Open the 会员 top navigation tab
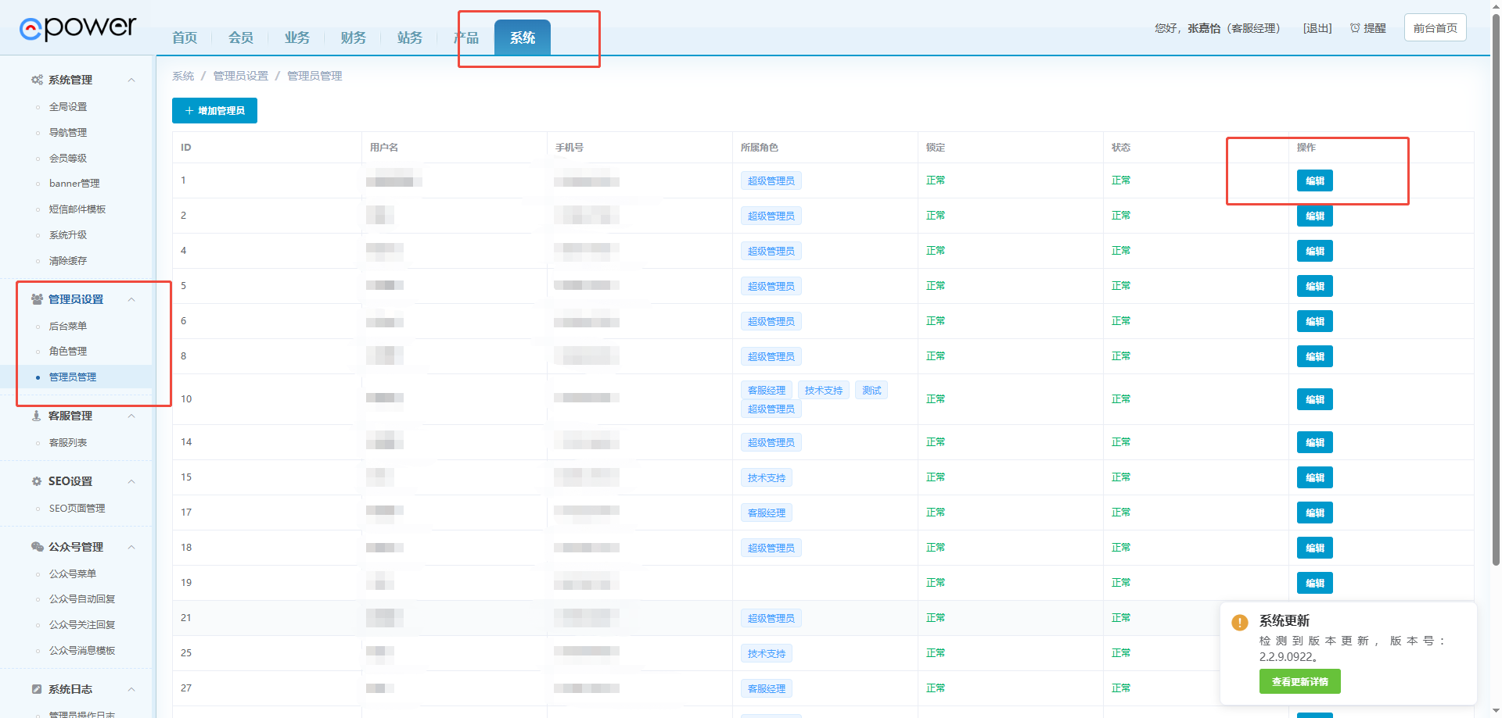 pos(241,38)
